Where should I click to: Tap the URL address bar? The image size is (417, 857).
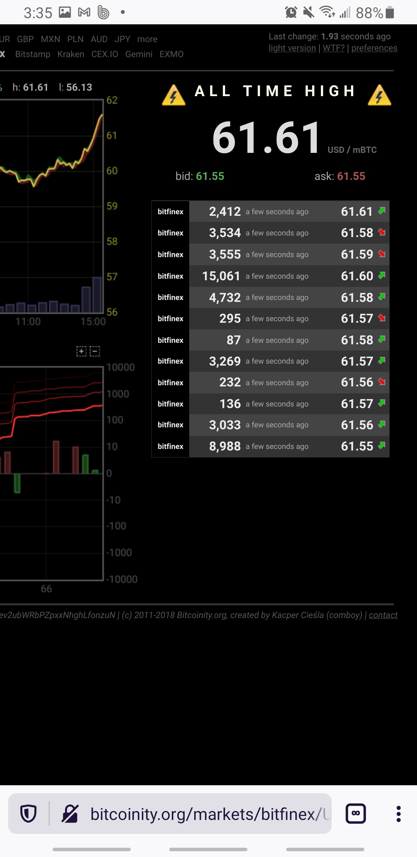tap(170, 814)
